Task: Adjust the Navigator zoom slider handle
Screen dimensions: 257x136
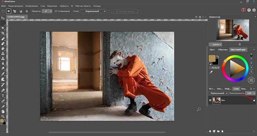Action: click(x=240, y=44)
